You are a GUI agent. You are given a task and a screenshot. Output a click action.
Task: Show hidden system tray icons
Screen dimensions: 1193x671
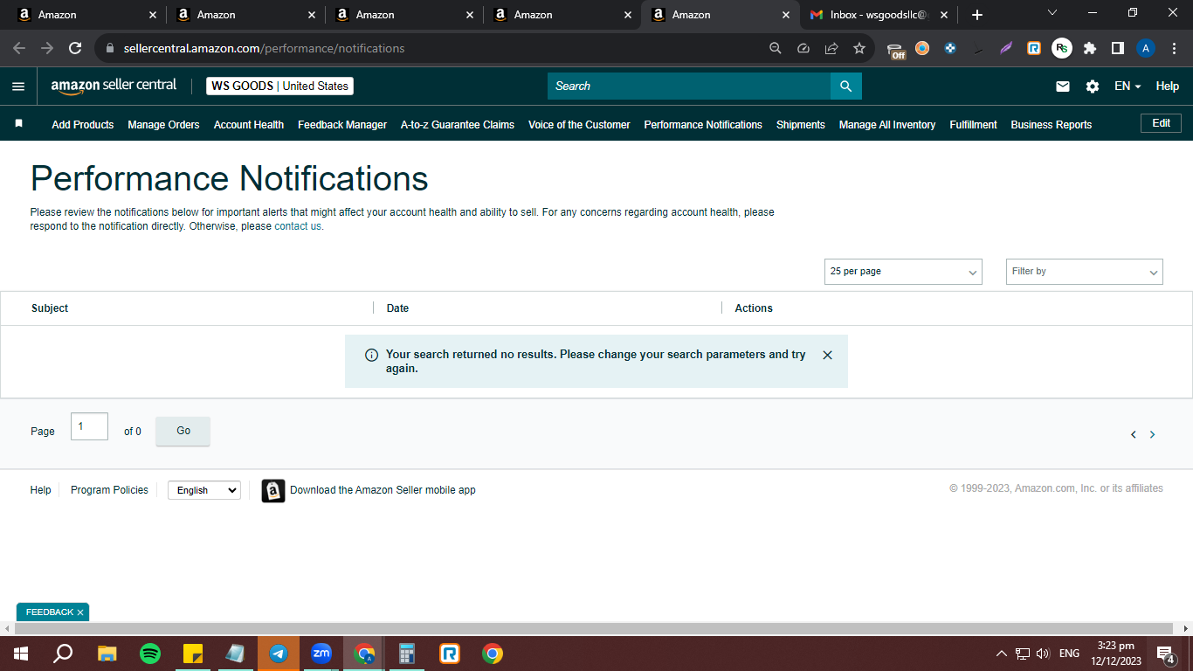[x=1001, y=654]
